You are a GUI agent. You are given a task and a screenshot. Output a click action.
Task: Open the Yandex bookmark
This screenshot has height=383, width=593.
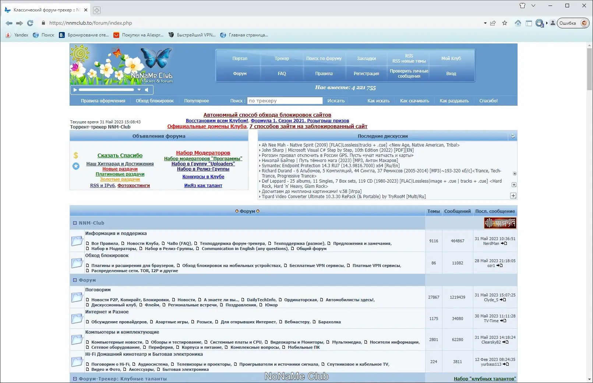[17, 35]
